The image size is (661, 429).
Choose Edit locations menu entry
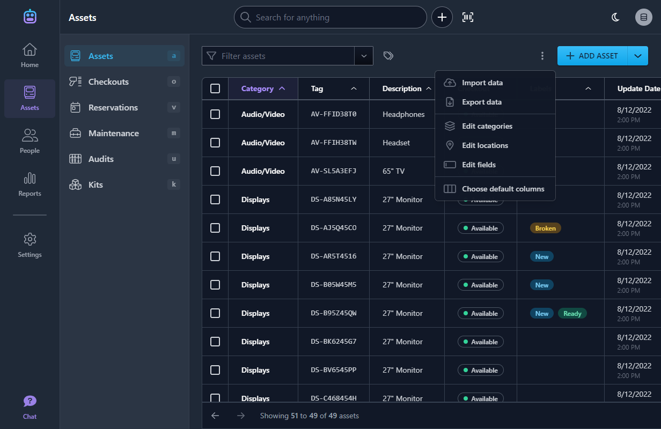point(495,145)
